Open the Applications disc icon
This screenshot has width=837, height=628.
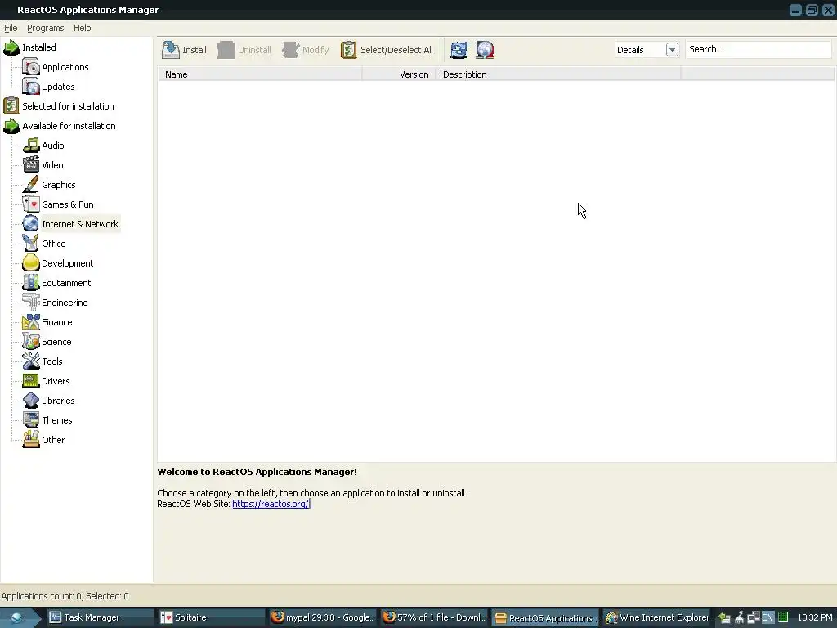click(31, 67)
